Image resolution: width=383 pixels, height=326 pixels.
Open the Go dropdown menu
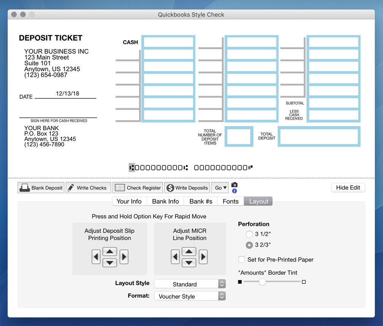(220, 187)
